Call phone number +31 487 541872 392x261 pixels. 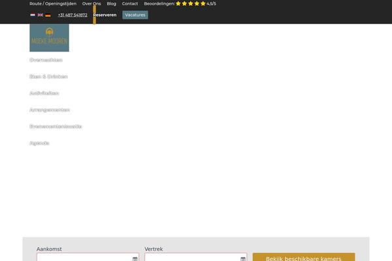[73, 15]
